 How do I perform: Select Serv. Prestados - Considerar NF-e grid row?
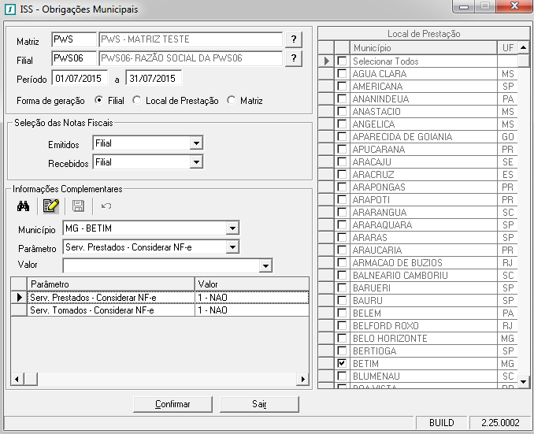159,298
